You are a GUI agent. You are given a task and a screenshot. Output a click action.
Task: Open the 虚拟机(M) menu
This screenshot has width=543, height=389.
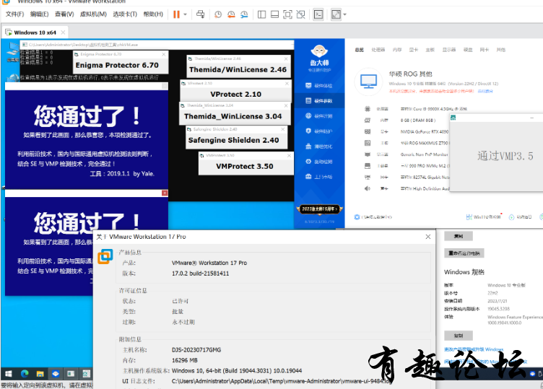(93, 14)
